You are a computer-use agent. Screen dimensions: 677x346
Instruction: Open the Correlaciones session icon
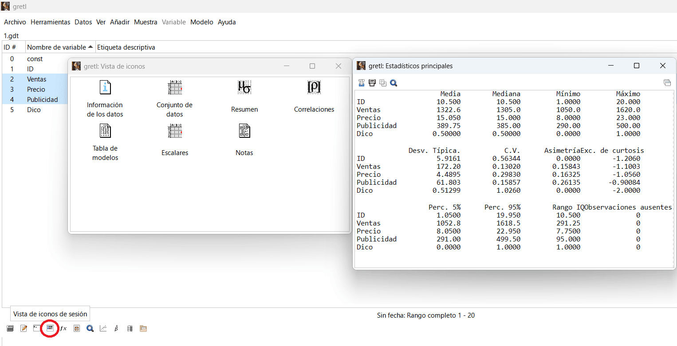coord(314,95)
